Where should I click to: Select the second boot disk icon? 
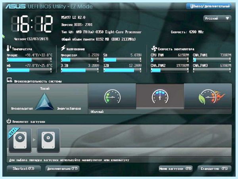pyautogui.click(x=48, y=140)
